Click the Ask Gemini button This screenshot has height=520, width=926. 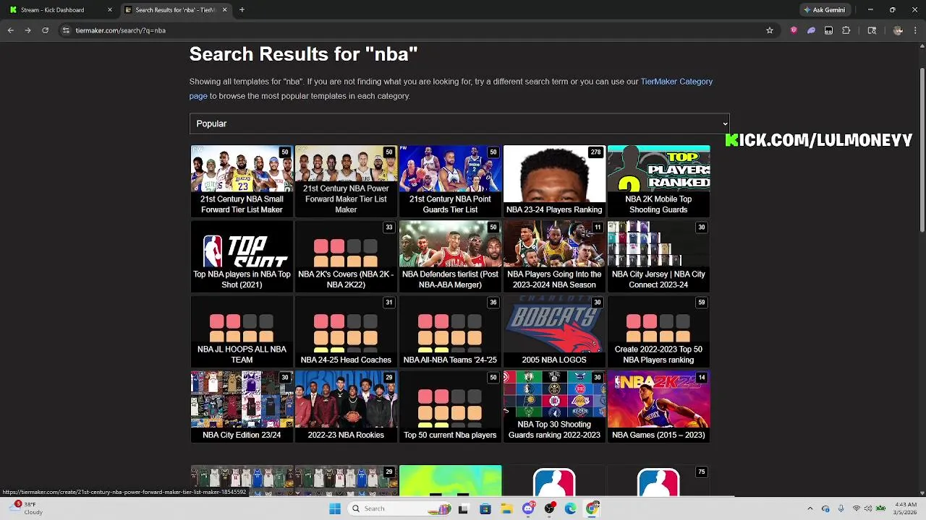825,10
